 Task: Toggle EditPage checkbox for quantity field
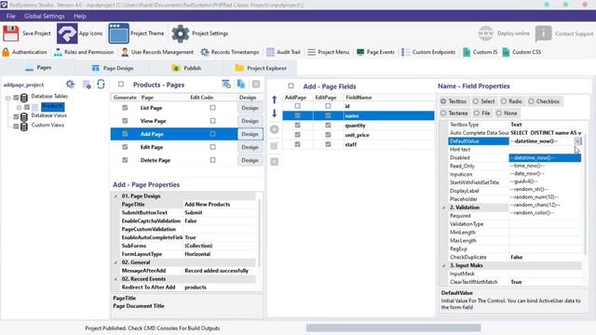coord(328,125)
